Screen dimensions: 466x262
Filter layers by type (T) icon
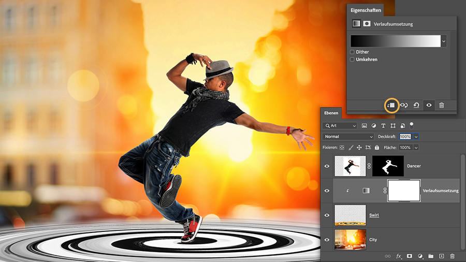(383, 126)
